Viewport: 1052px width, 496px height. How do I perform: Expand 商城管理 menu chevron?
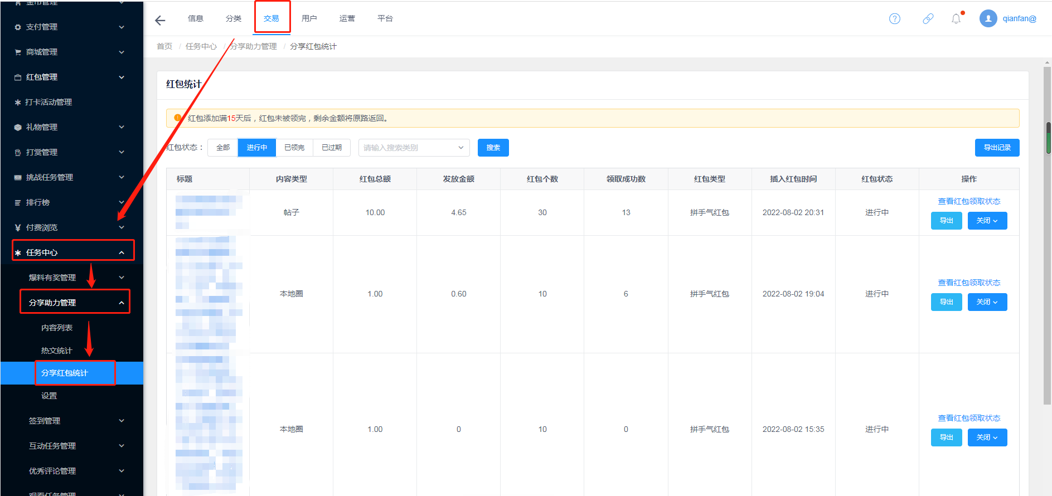pyautogui.click(x=122, y=52)
